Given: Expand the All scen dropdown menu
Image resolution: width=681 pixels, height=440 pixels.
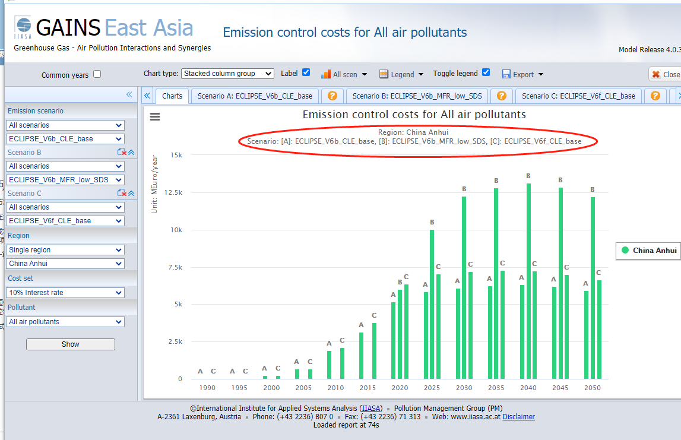Looking at the screenshot, I should pyautogui.click(x=365, y=75).
